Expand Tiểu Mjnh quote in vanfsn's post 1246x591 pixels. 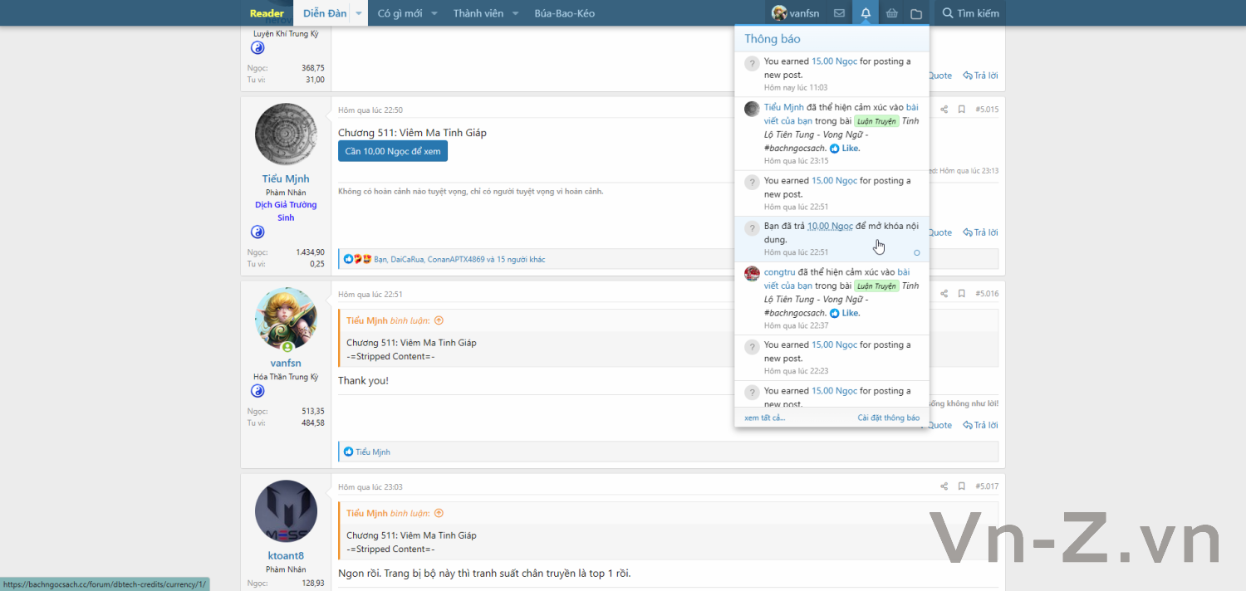click(439, 320)
